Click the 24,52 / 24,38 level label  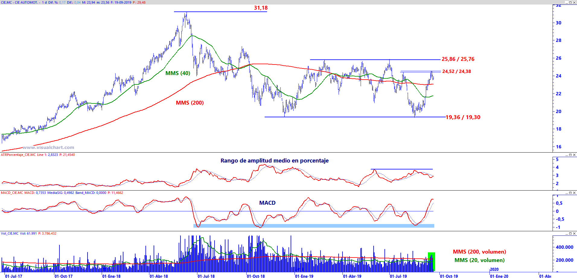[x=457, y=71]
